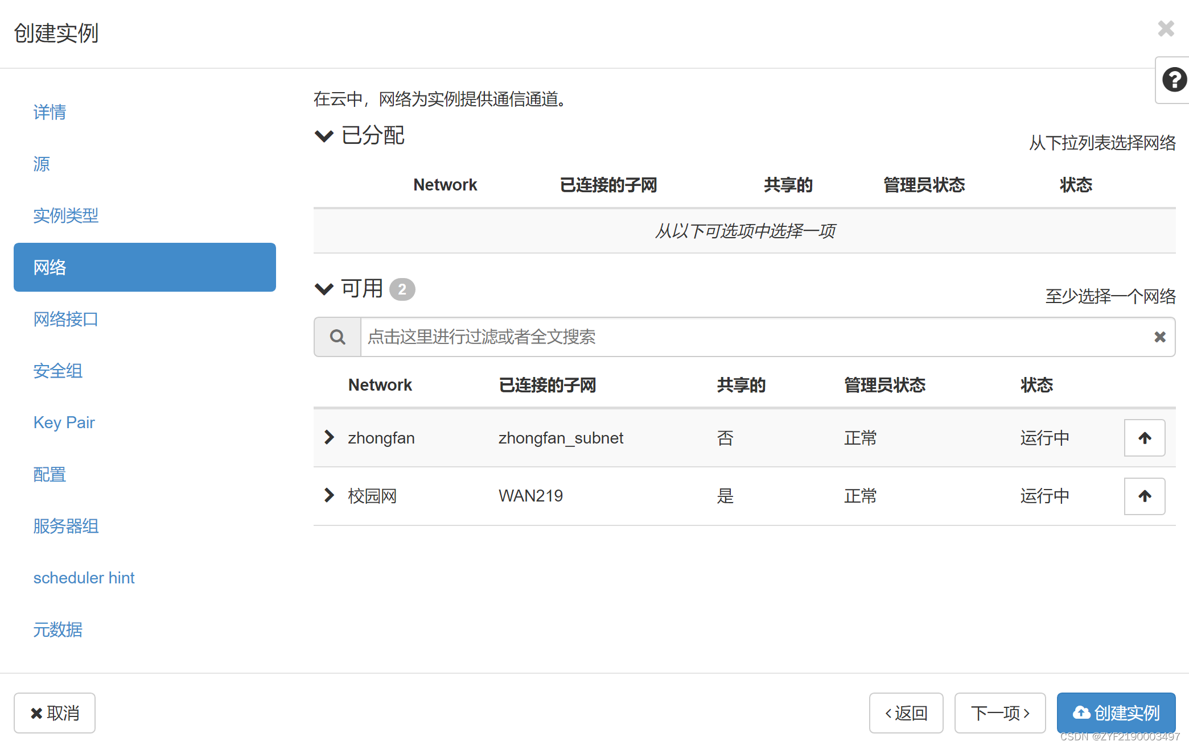This screenshot has height=746, width=1189.
Task: Click the magnifier icon in the search bar
Action: pyautogui.click(x=337, y=337)
